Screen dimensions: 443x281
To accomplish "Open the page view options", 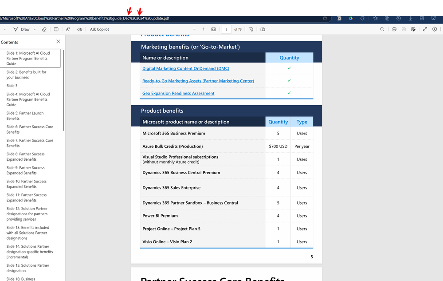I will point(263,29).
